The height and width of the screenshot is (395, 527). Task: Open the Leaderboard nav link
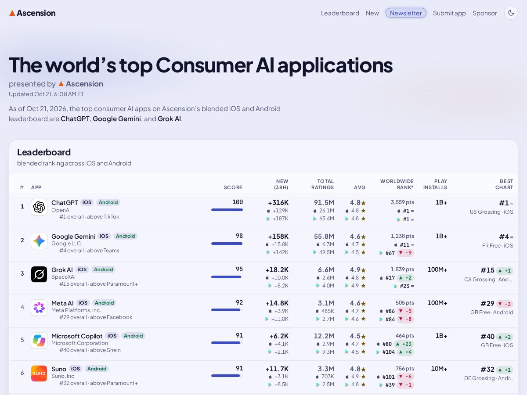coord(340,13)
